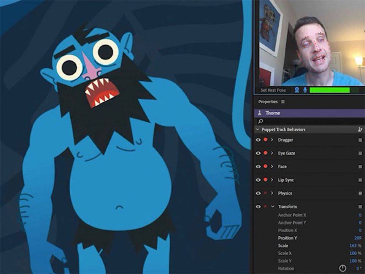
Task: Expand the Dragger behavior settings
Action: (x=272, y=140)
